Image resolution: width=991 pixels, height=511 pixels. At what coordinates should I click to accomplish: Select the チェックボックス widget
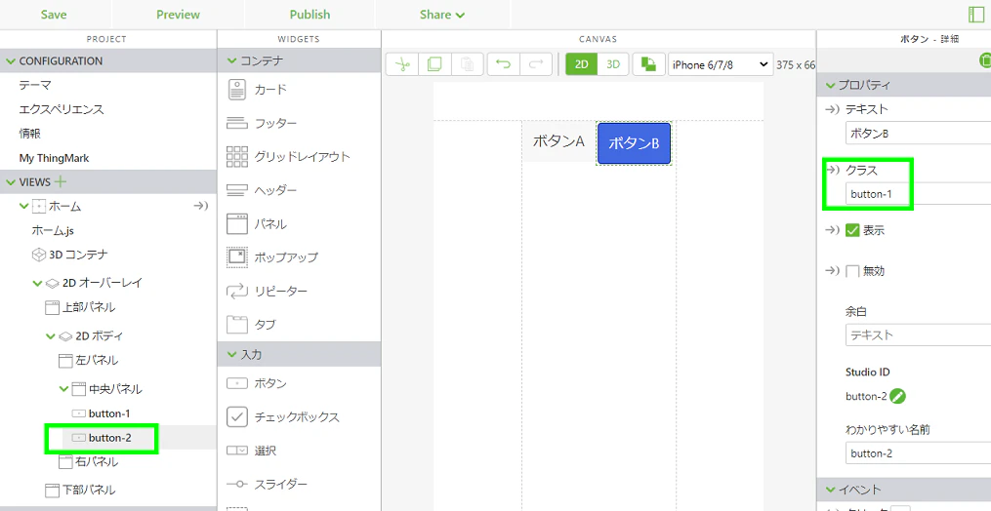click(283, 416)
